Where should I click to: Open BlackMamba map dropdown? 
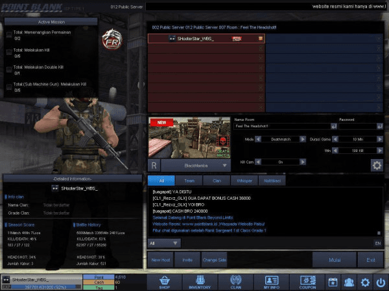point(196,166)
